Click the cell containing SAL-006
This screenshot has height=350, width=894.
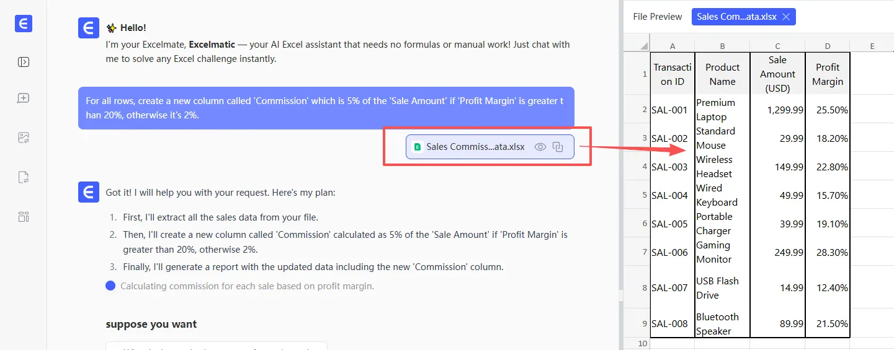point(673,252)
